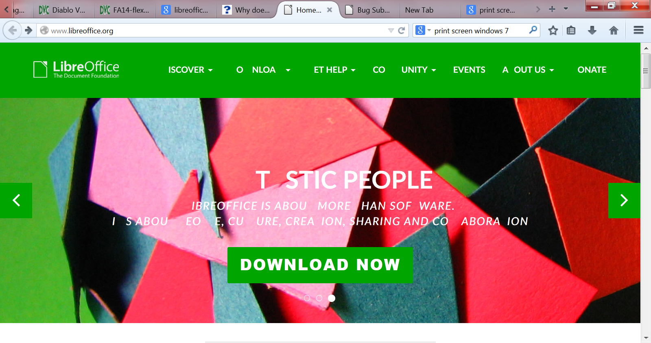Click the browser back arrow button
The image size is (651, 343).
(x=13, y=30)
